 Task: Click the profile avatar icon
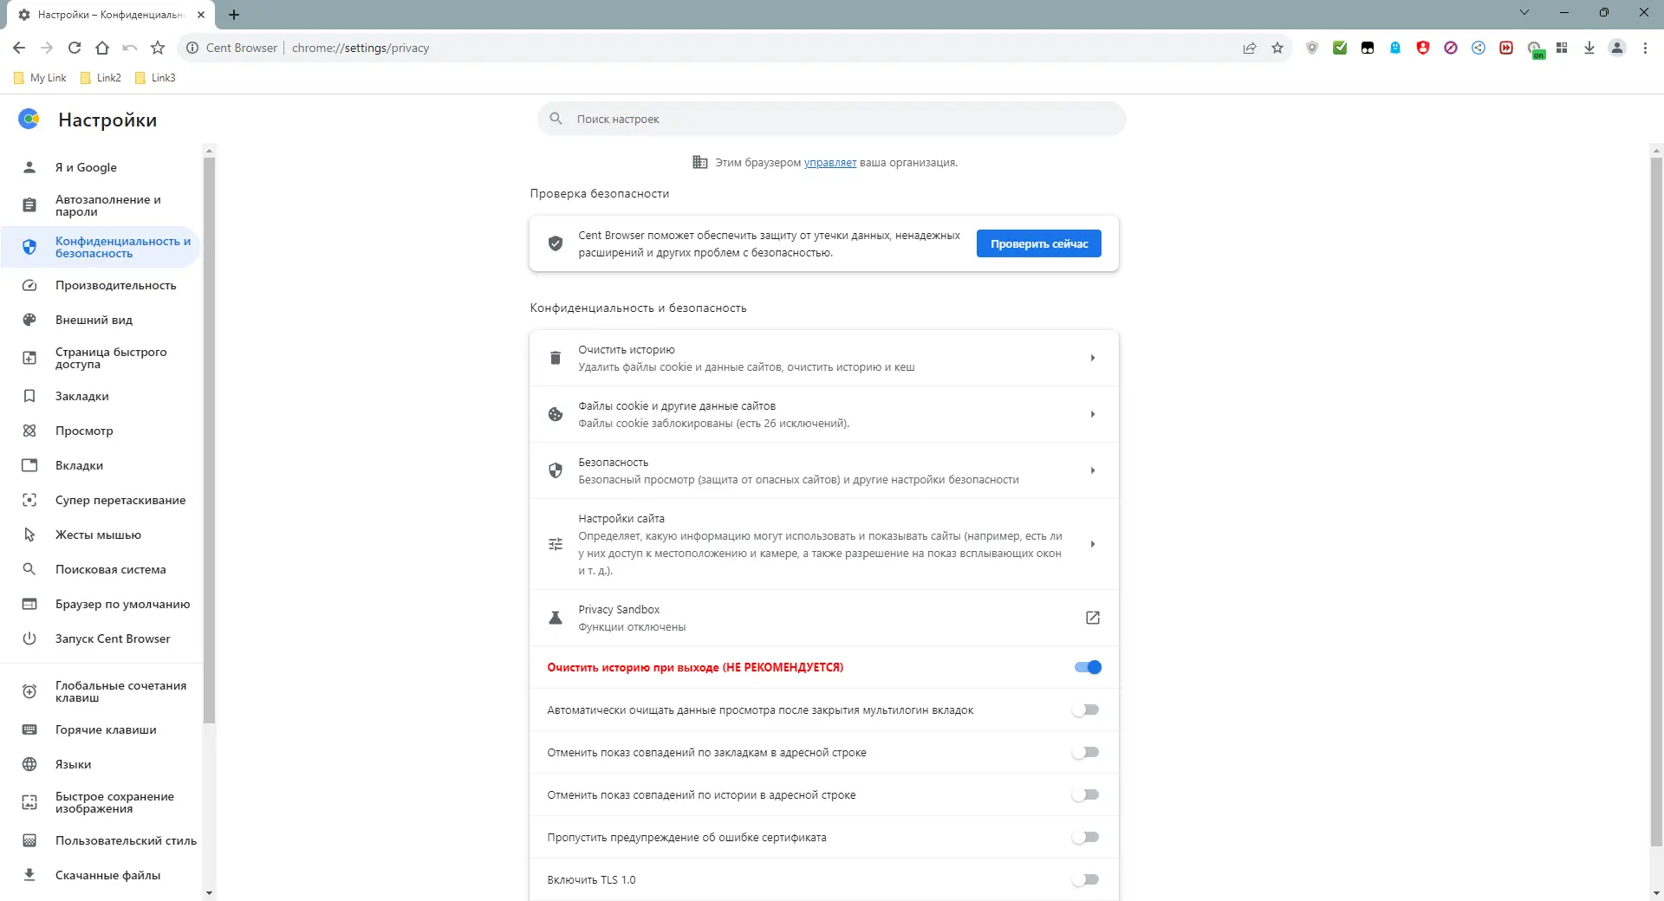click(x=1617, y=49)
